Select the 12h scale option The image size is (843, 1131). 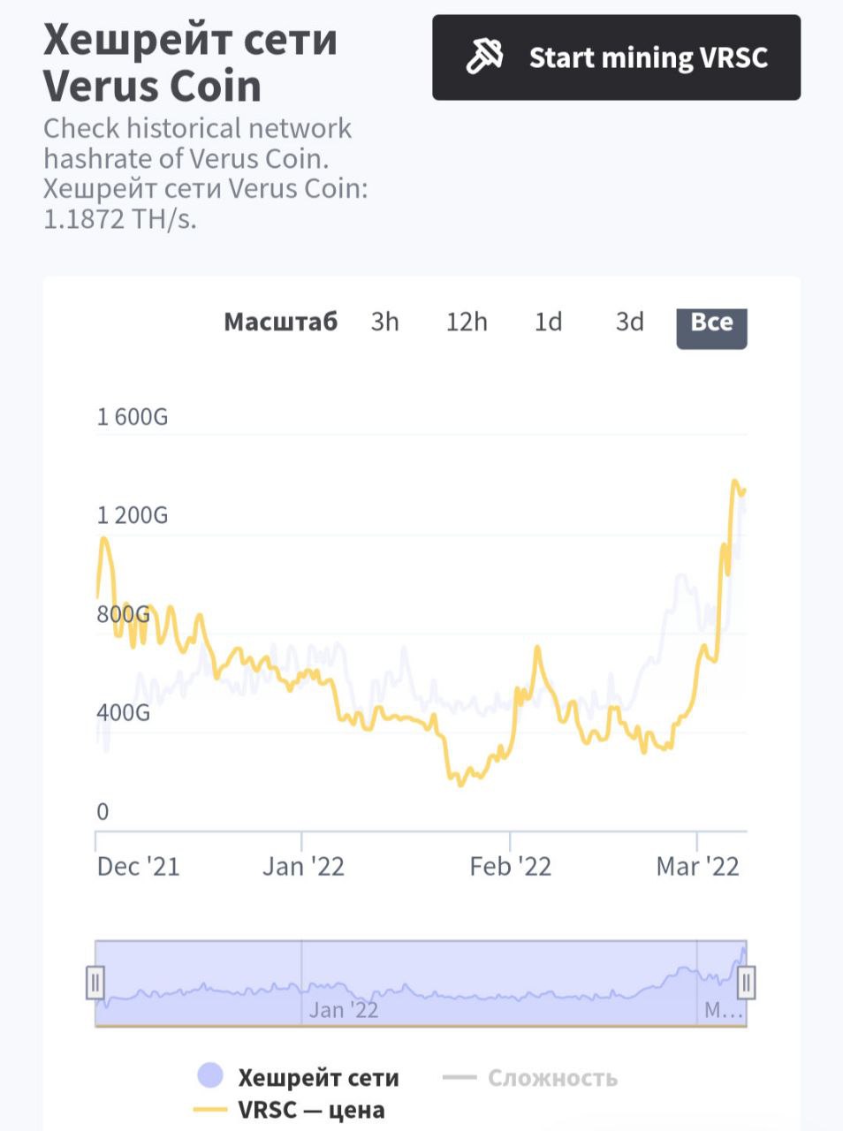467,322
